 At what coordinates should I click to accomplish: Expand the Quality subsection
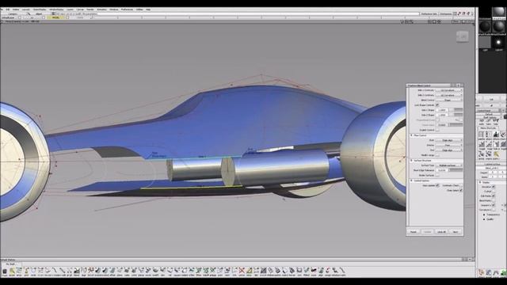[484, 219]
